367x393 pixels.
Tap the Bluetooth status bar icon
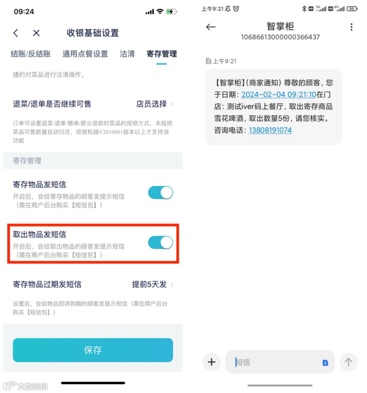click(304, 9)
